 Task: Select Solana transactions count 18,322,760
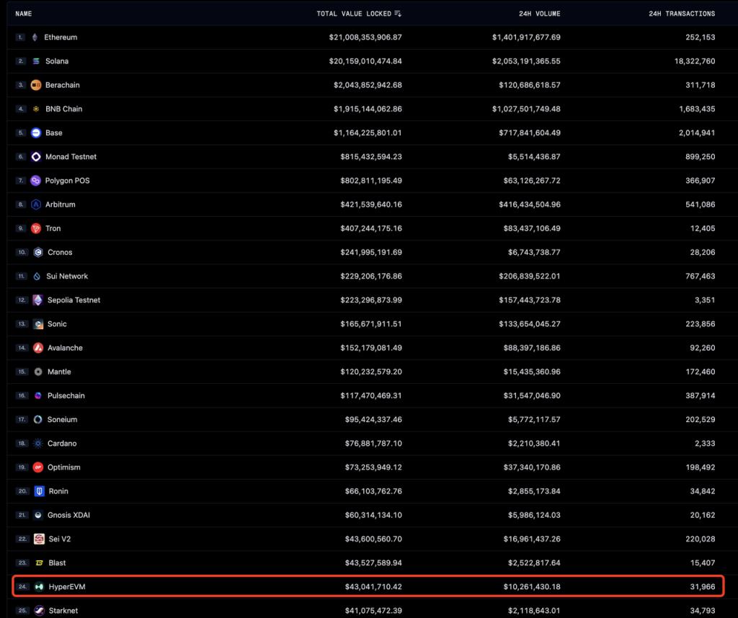tap(695, 61)
